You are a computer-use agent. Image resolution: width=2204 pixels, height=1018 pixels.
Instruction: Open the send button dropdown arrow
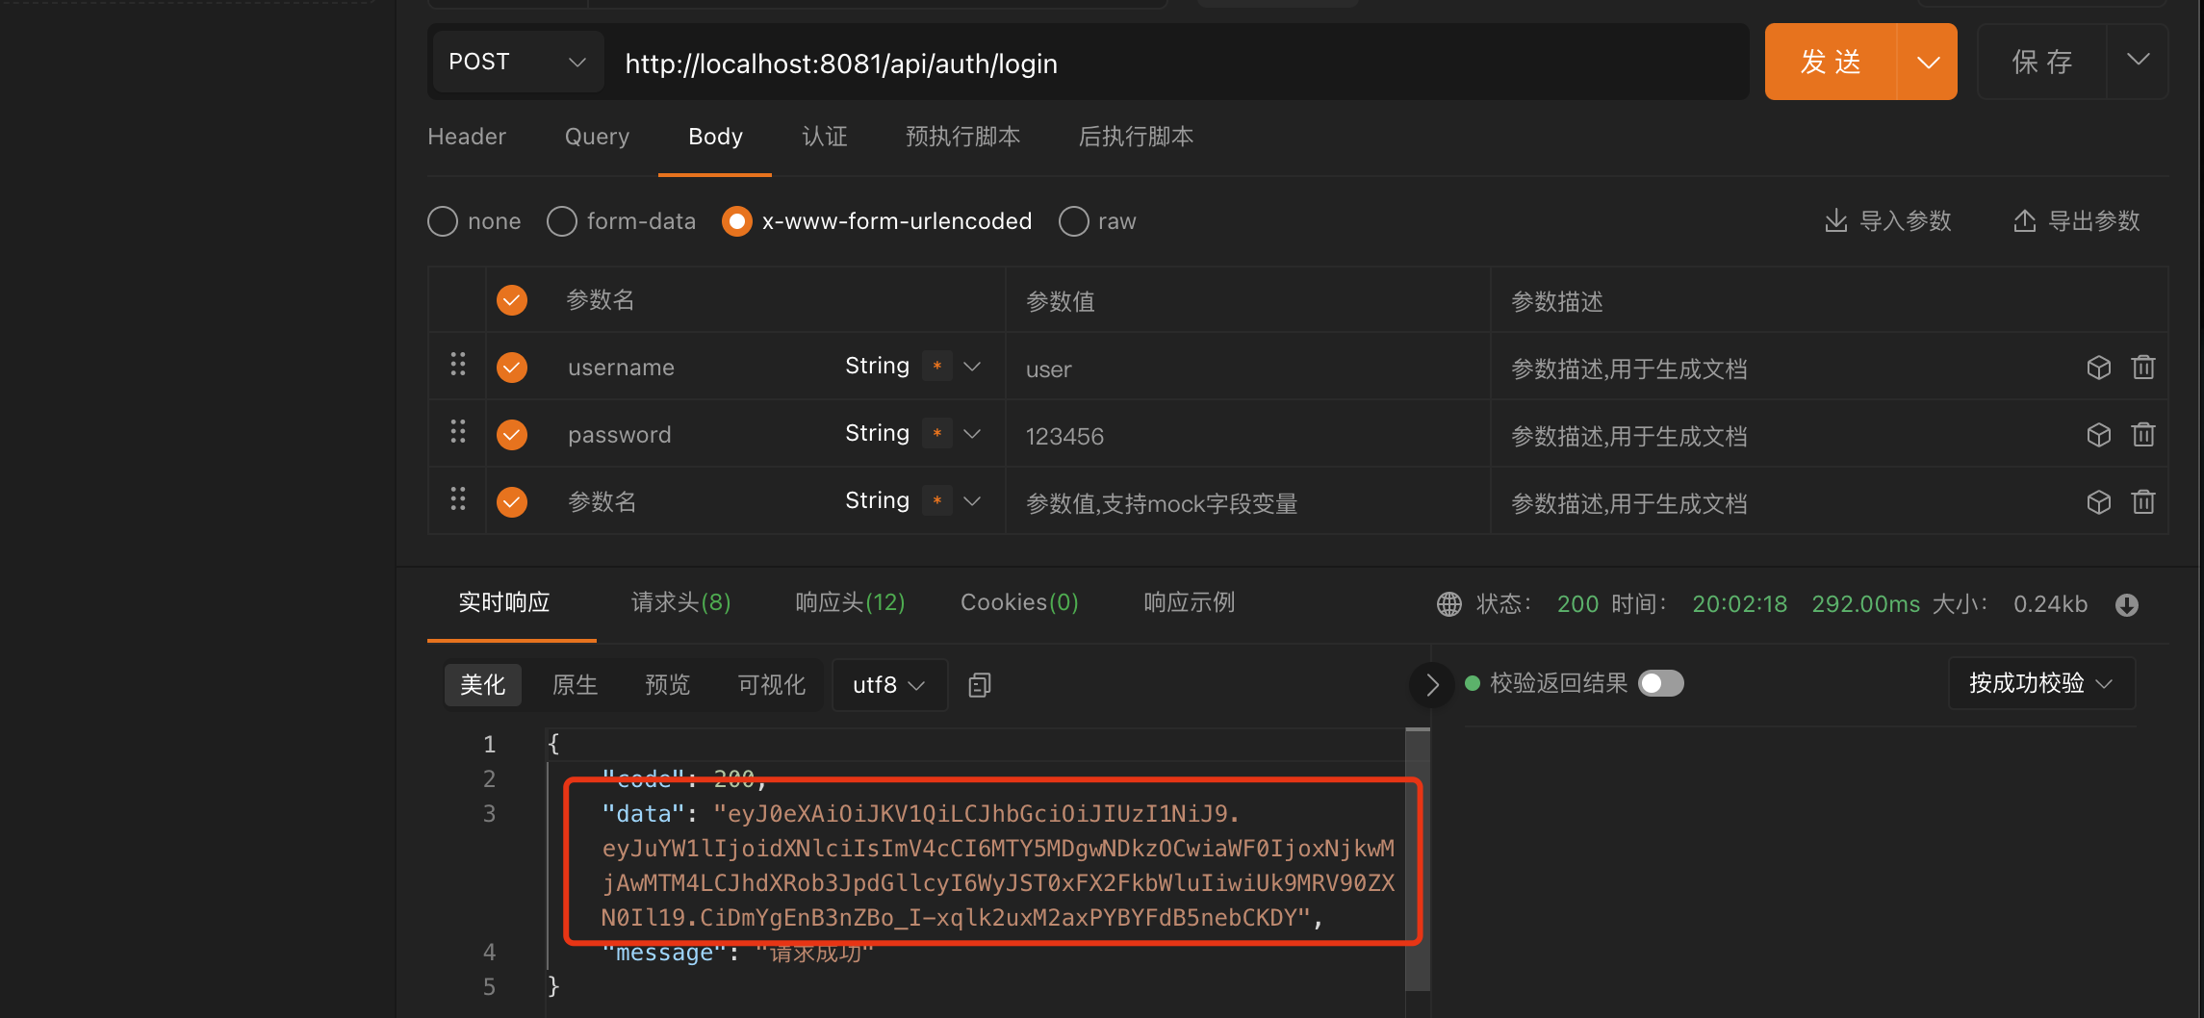[1928, 63]
